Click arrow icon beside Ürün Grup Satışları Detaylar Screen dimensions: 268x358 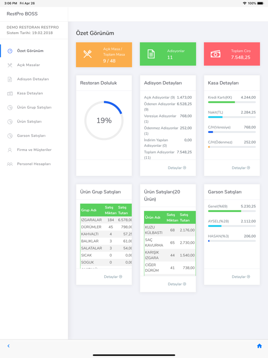121,277
